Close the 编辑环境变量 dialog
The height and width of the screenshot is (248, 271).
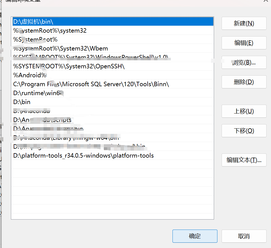pos(265,1)
